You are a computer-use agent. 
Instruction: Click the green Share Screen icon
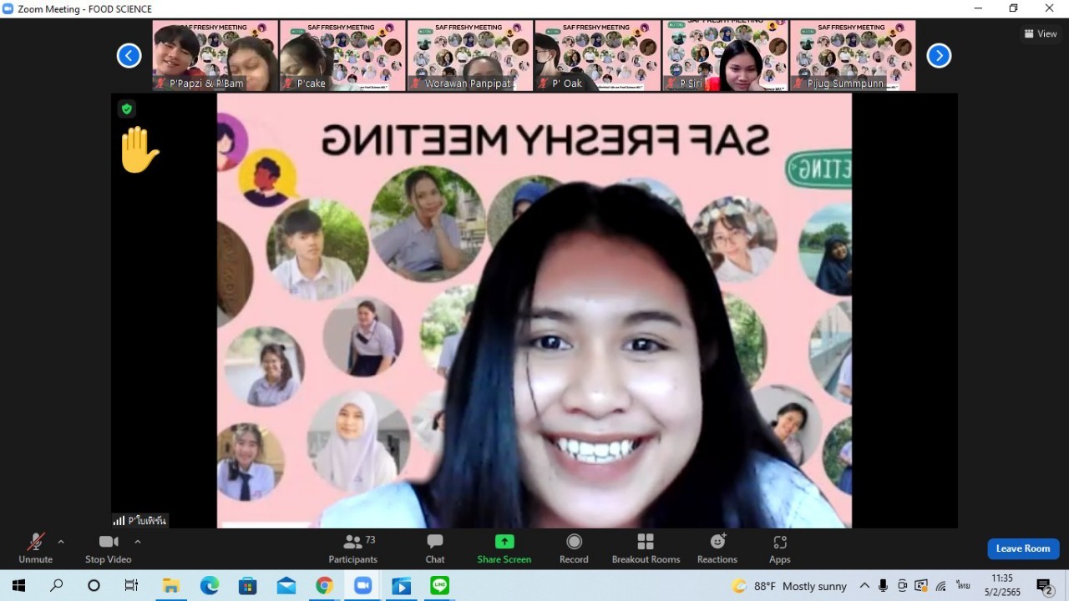(x=504, y=542)
